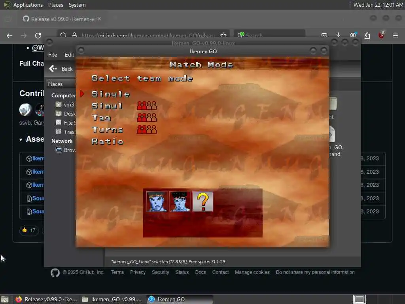Image resolution: width=405 pixels, height=304 pixels.
Task: Click the clock showing Wed Jan 22
Action: pyautogui.click(x=378, y=5)
